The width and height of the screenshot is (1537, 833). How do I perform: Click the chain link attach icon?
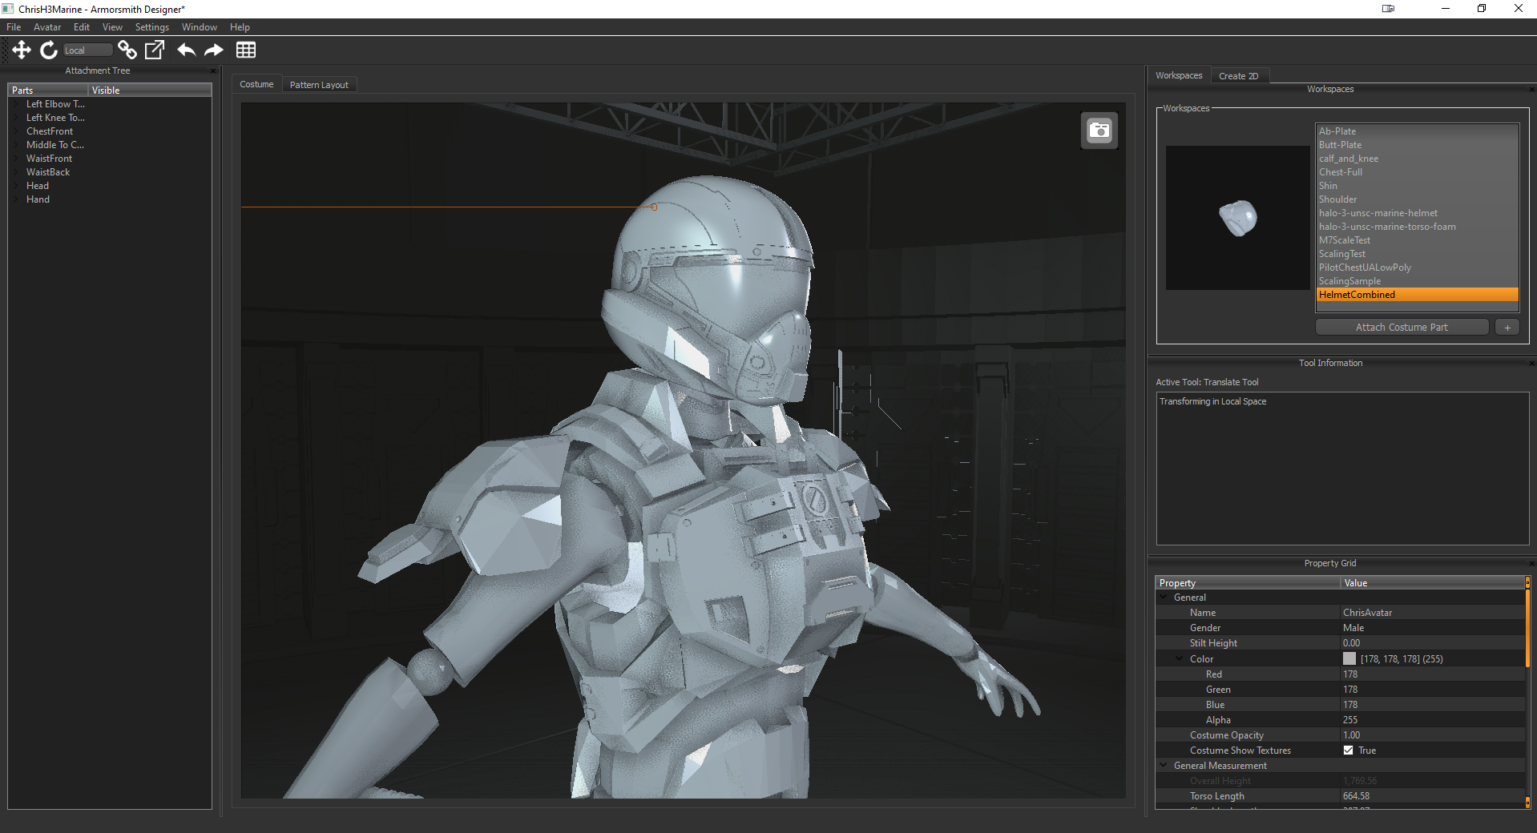[127, 50]
